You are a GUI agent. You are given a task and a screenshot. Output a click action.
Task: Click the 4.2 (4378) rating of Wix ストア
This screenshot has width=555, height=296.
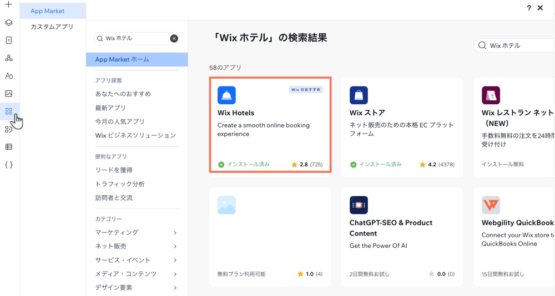tap(437, 165)
